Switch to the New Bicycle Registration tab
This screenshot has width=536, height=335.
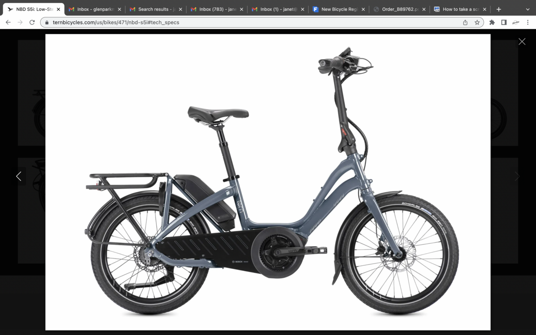[337, 8]
